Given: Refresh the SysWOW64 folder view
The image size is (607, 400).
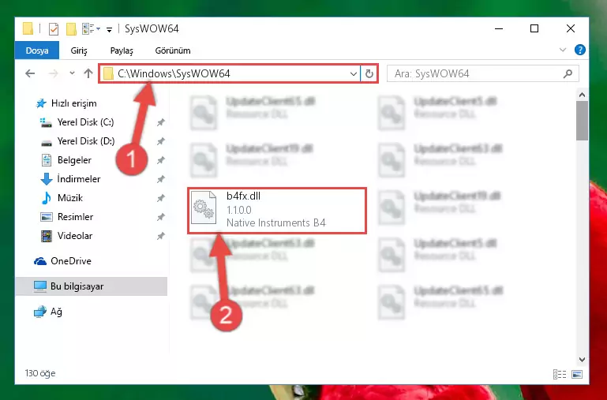Looking at the screenshot, I should tap(369, 73).
